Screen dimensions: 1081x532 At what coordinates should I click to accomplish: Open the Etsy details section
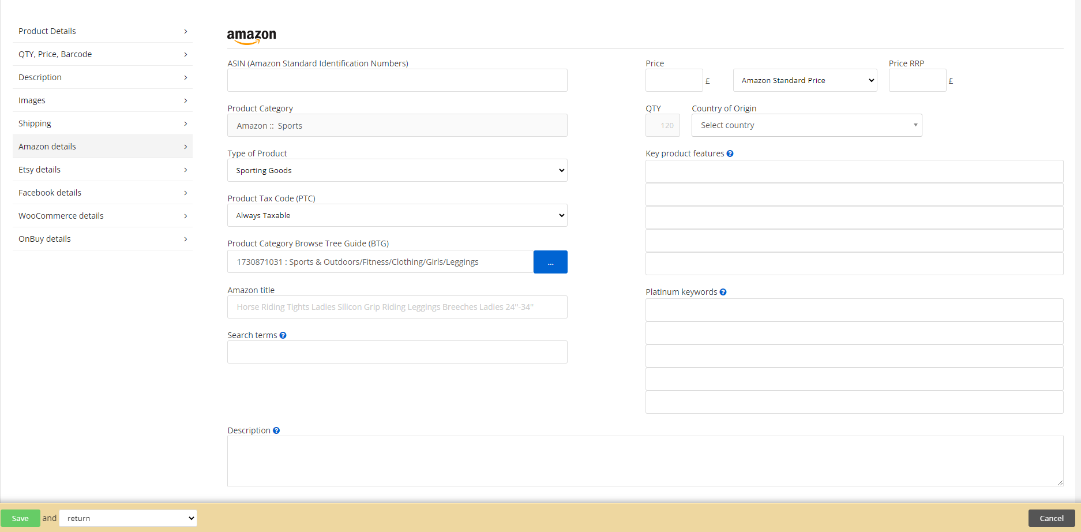pyautogui.click(x=103, y=170)
